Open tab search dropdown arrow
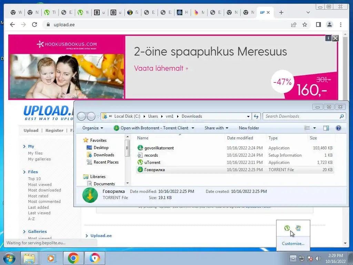This screenshot has height=265, width=353. [308, 12]
